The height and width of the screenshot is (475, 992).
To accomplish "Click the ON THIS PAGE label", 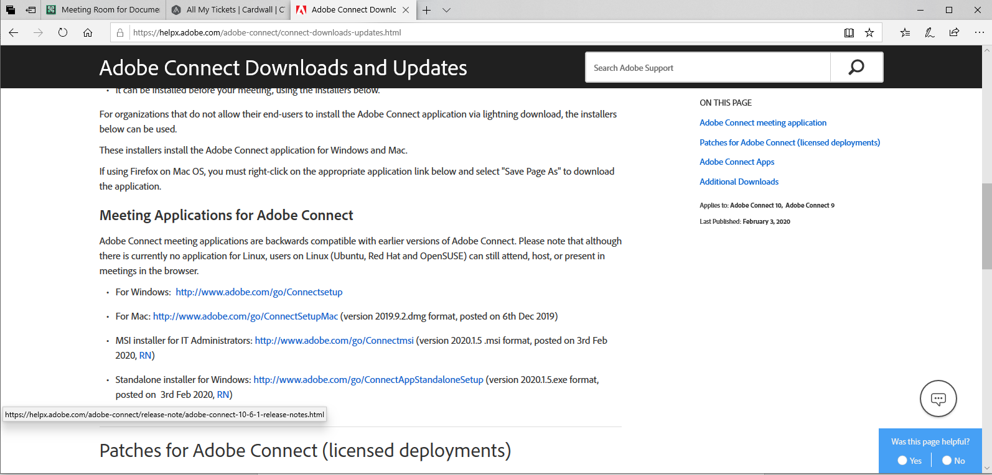I will (726, 103).
